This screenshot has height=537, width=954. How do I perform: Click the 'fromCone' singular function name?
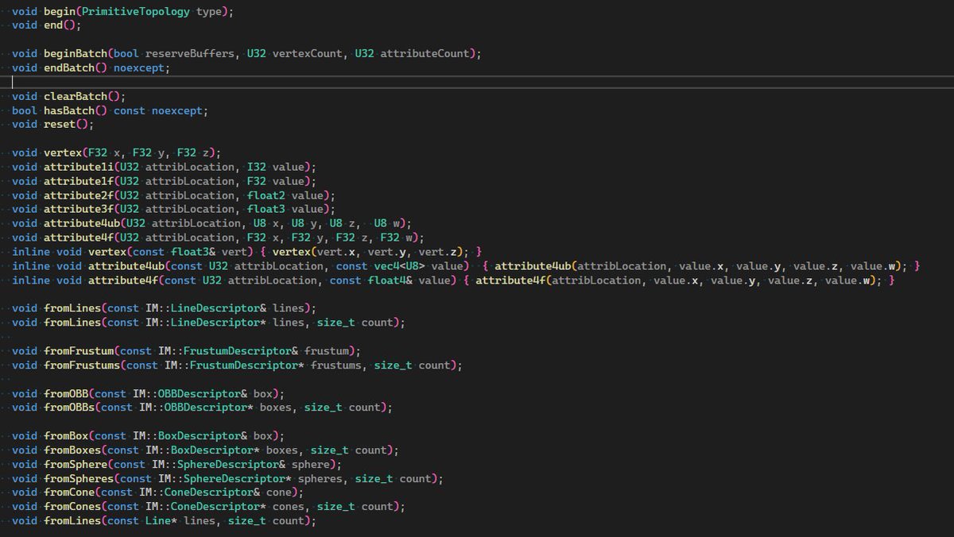[x=69, y=493]
